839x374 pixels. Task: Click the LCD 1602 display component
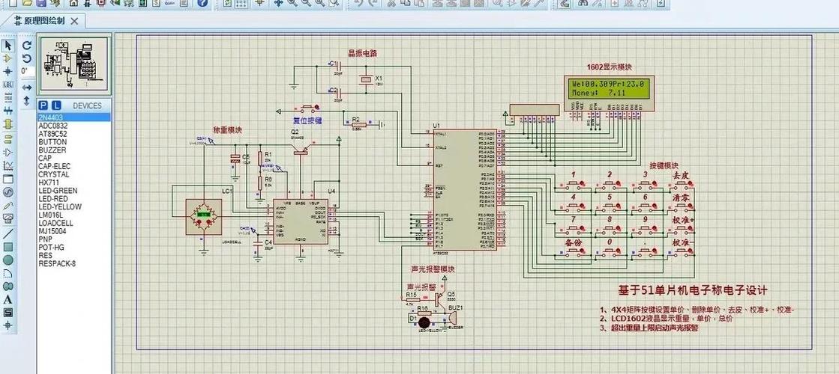[610, 93]
